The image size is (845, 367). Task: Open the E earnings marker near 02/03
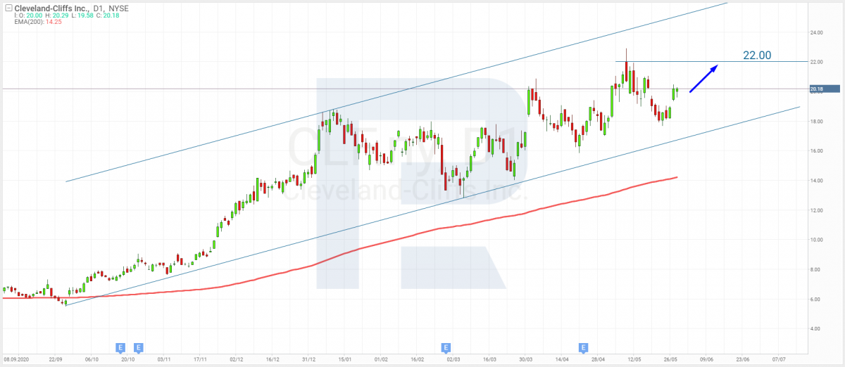(x=446, y=347)
